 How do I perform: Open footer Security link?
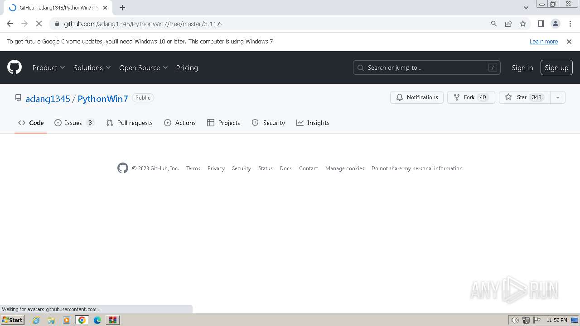point(242,168)
